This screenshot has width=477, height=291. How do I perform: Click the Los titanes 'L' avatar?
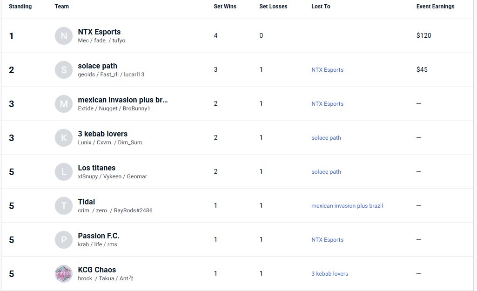click(x=64, y=172)
